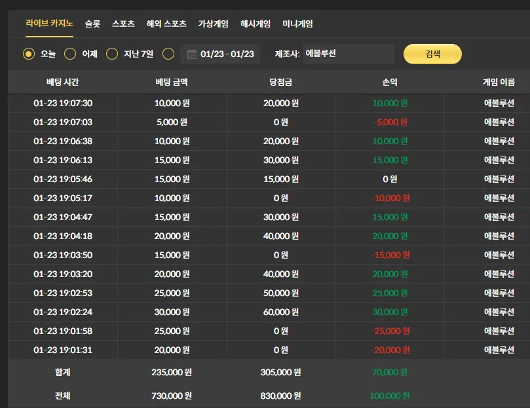Screen dimensions: 530x408
Task: Click the 15,000 원 payout in 19:05:46 row
Action: point(281,179)
